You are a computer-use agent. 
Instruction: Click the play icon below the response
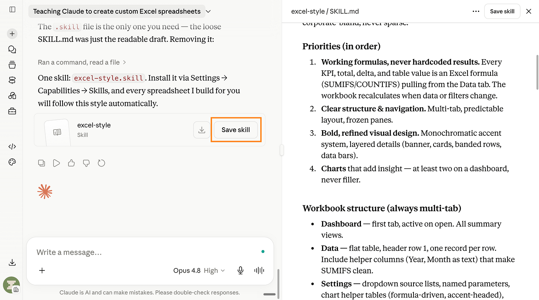[57, 163]
